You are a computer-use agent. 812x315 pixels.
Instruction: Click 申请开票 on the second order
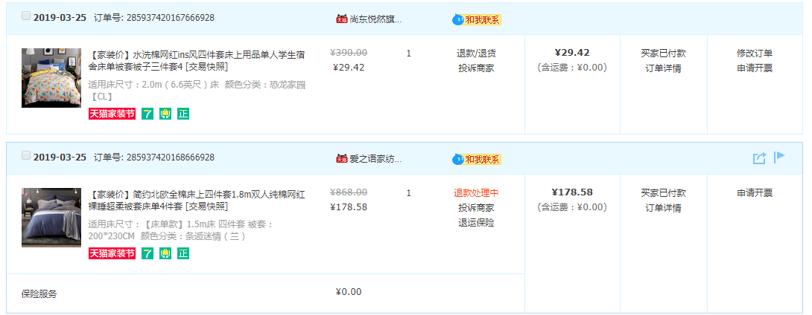coord(755,192)
